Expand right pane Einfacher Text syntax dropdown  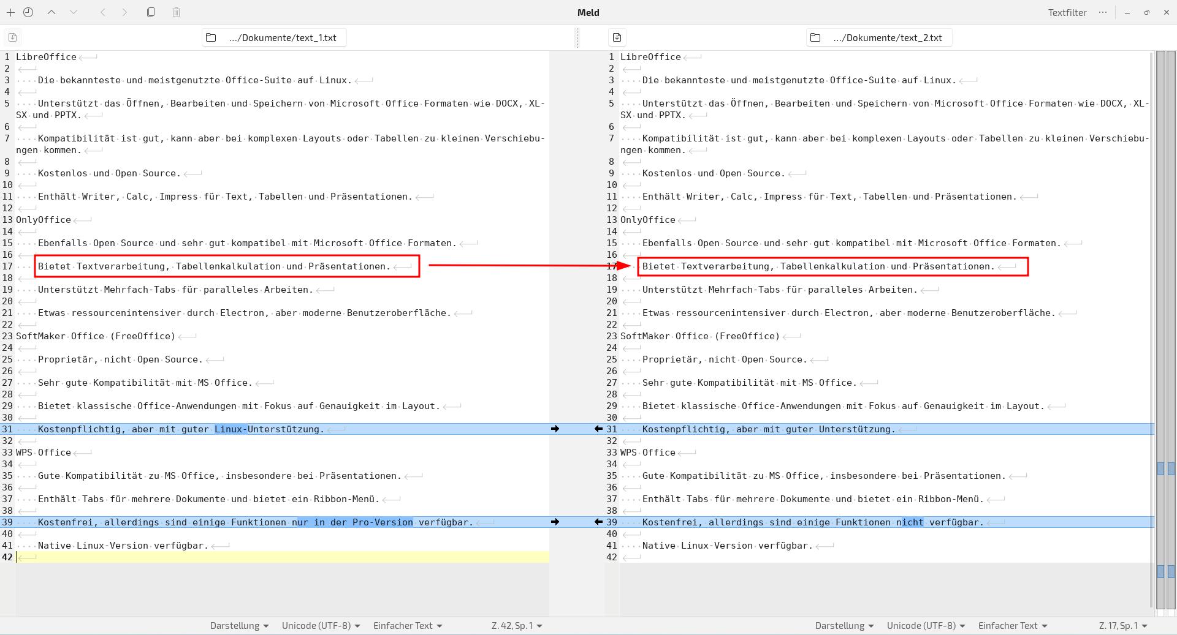[1012, 626]
